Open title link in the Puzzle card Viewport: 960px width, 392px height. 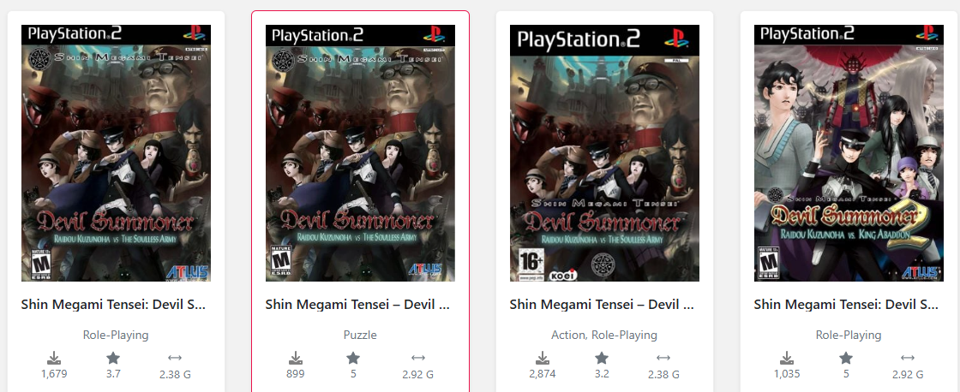coord(358,304)
